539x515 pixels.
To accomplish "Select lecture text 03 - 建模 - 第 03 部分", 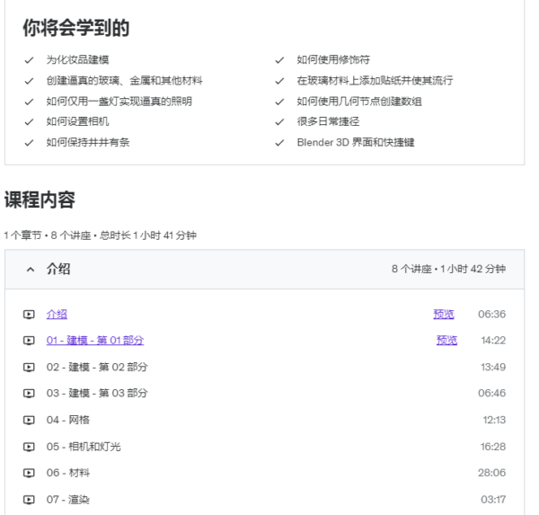I will pyautogui.click(x=97, y=394).
